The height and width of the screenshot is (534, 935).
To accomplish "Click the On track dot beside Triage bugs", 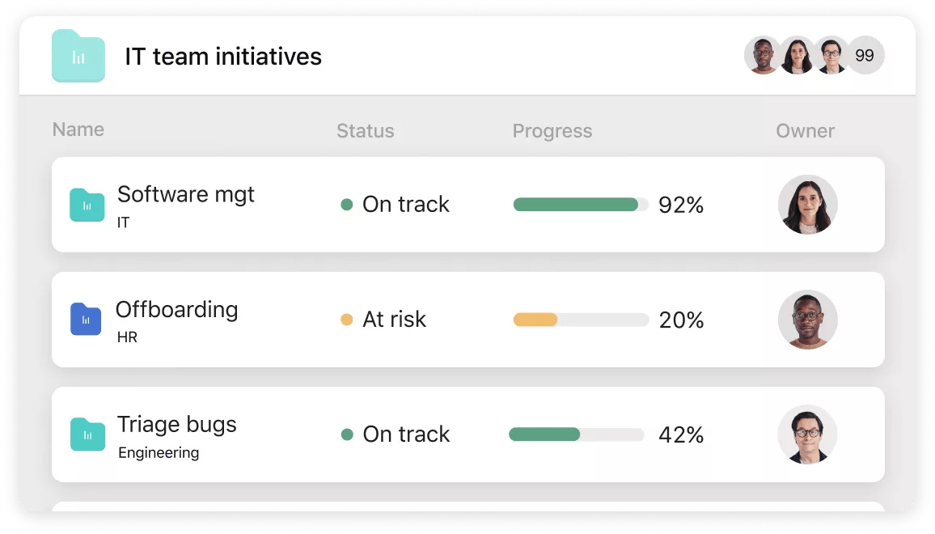I will (347, 435).
